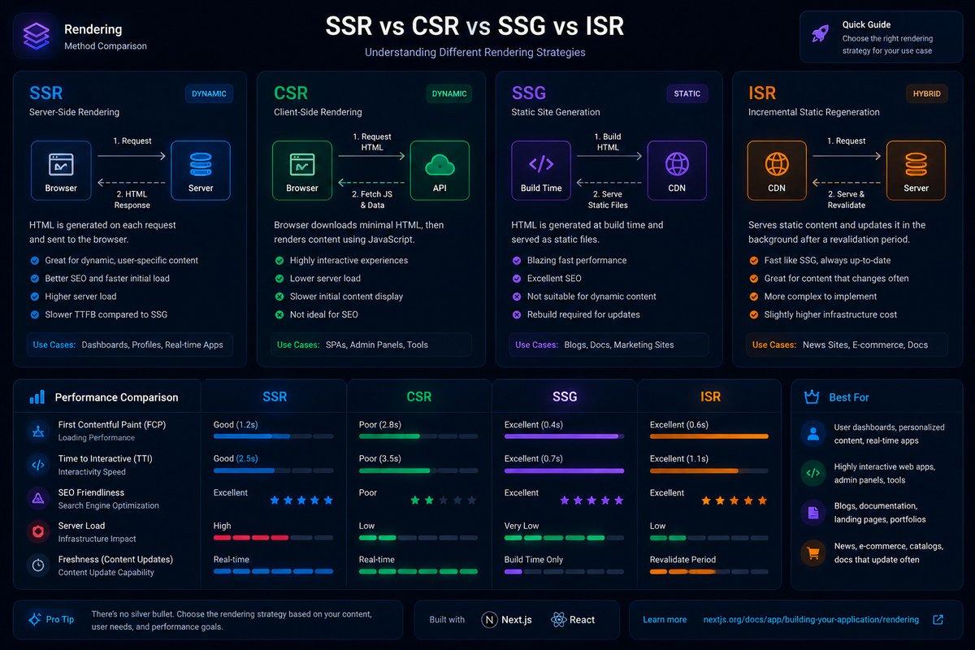Viewport: 975px width, 650px height.
Task: Click the news e-commerce cart icon
Action: pyautogui.click(x=812, y=552)
